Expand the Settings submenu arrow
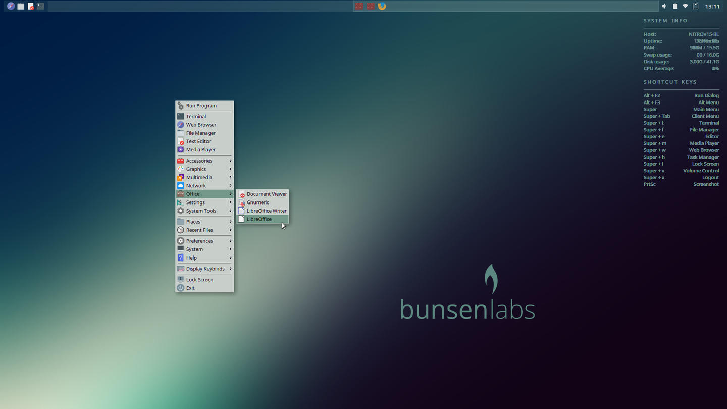The width and height of the screenshot is (727, 409). point(231,202)
